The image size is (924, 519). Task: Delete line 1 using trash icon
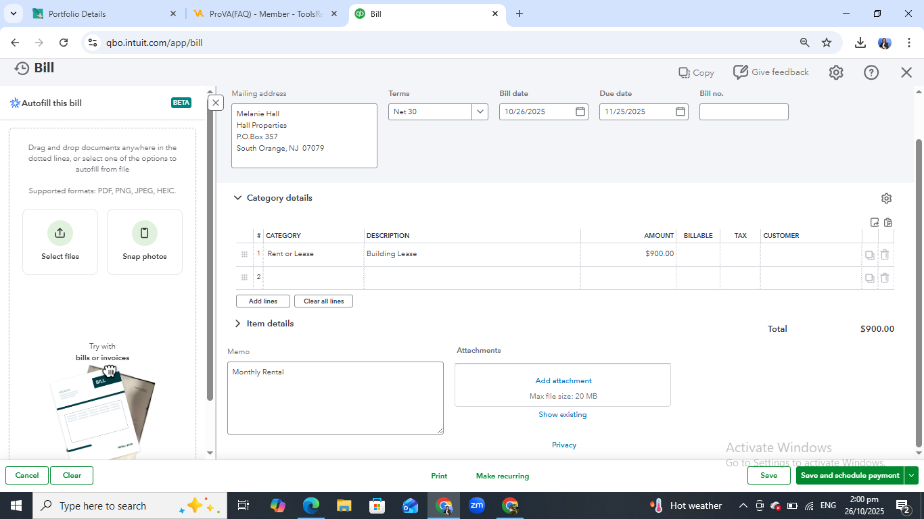(x=885, y=255)
